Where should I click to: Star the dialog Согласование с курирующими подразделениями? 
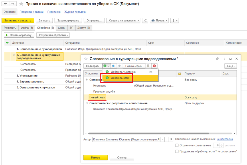[x=86, y=59]
